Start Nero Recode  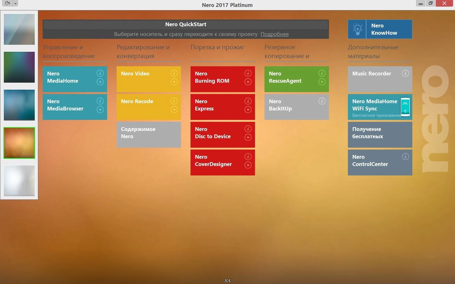click(x=149, y=107)
